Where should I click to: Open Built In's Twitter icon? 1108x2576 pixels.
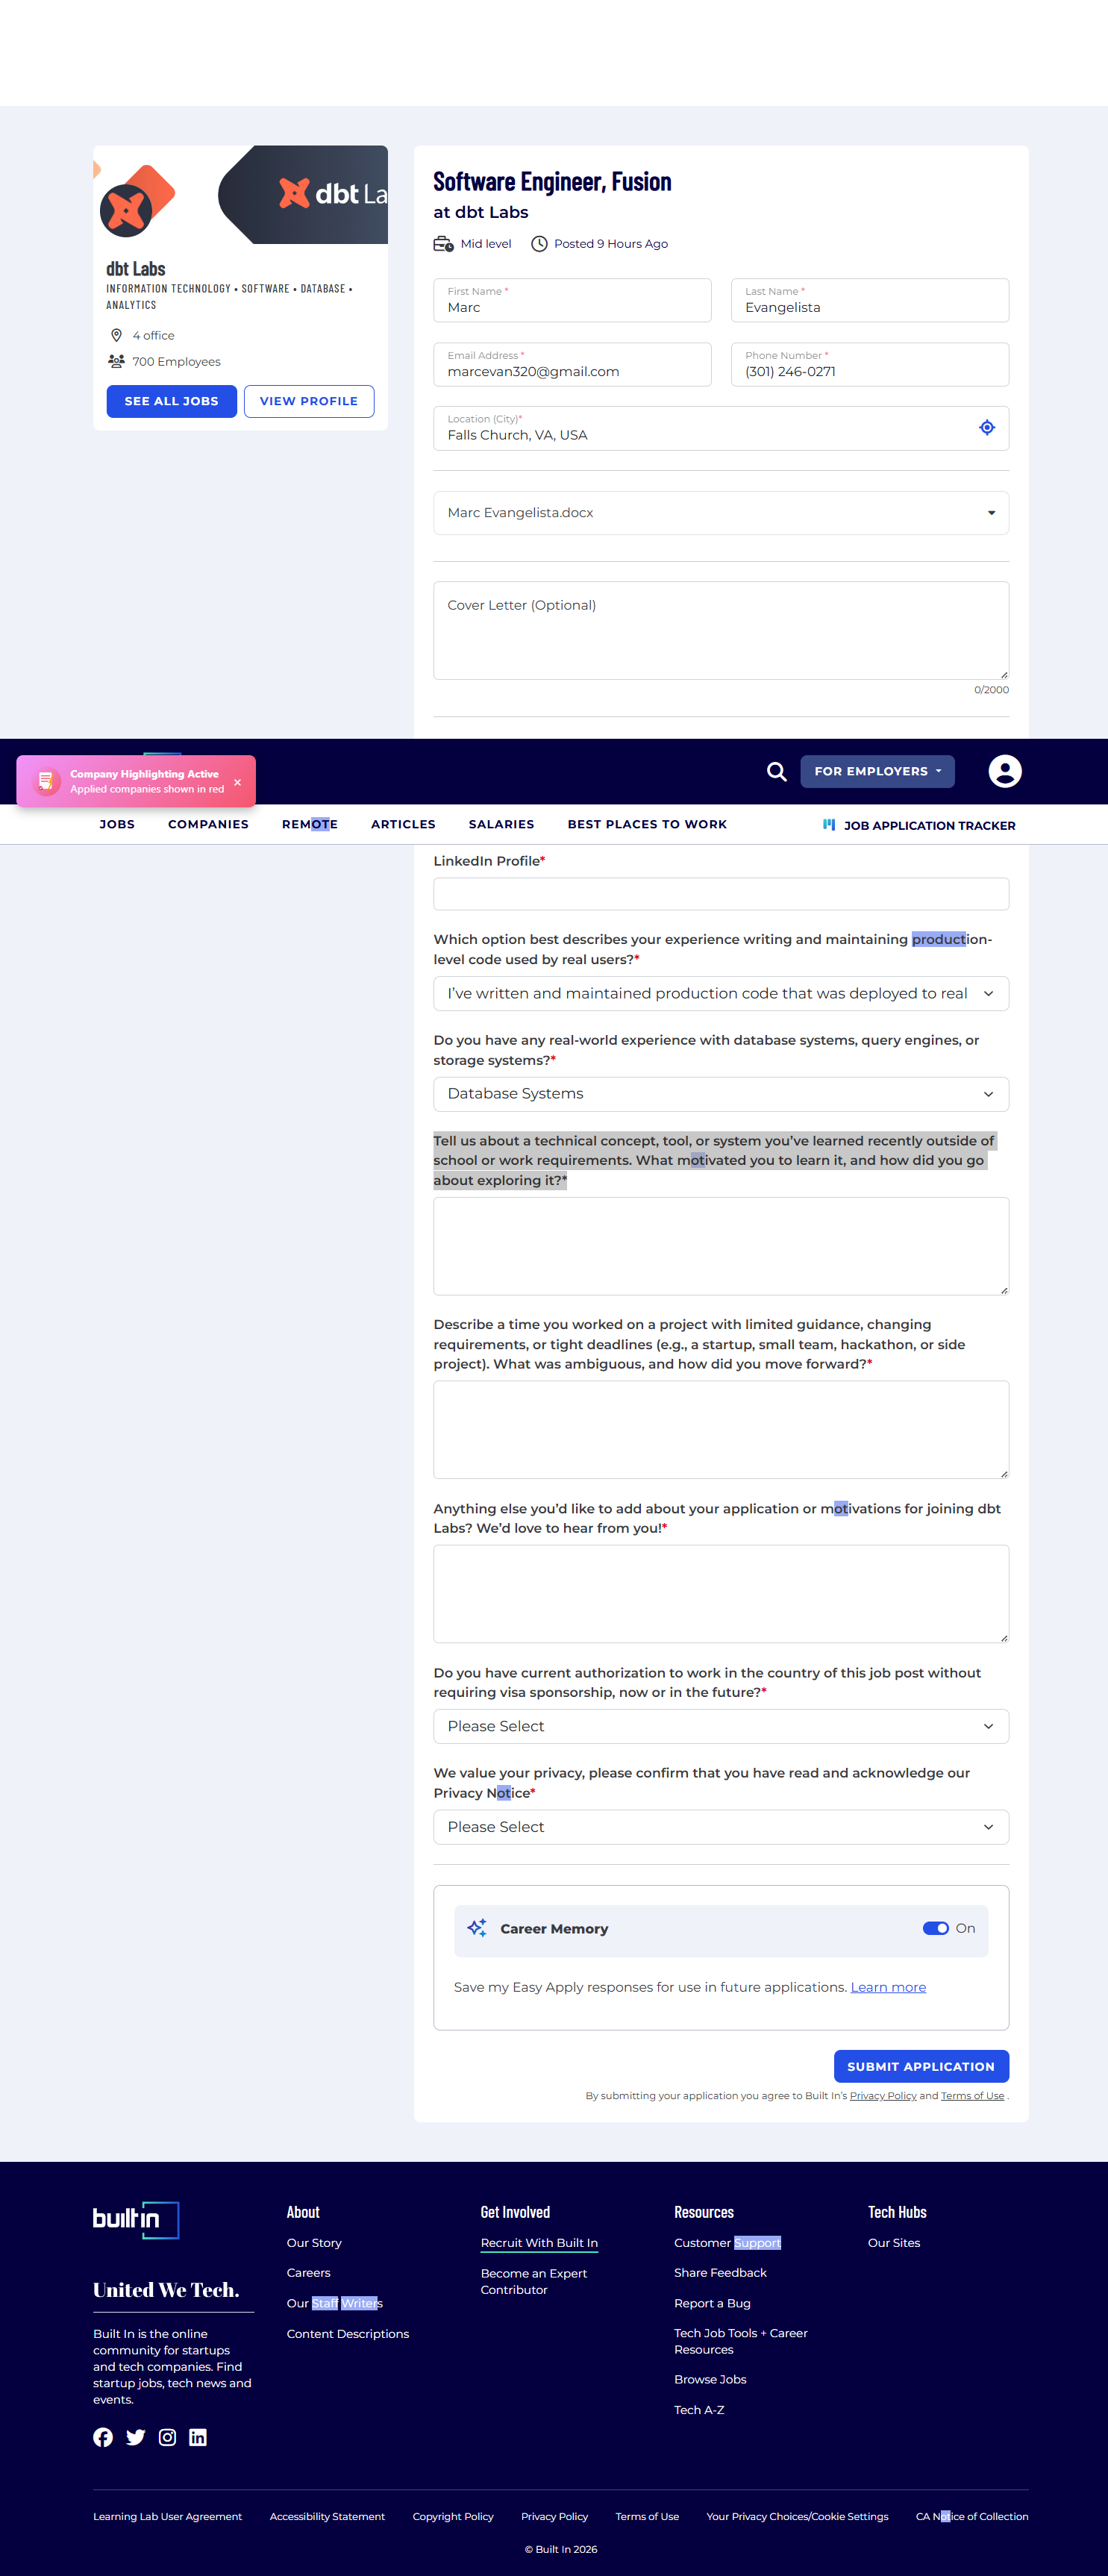tap(135, 2437)
